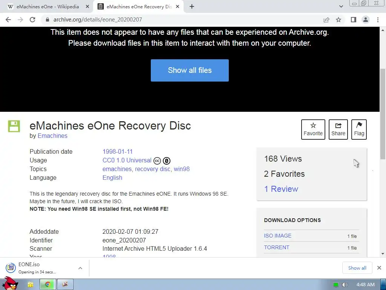Reload the archive.org page
The width and height of the screenshot is (386, 290).
(32, 20)
